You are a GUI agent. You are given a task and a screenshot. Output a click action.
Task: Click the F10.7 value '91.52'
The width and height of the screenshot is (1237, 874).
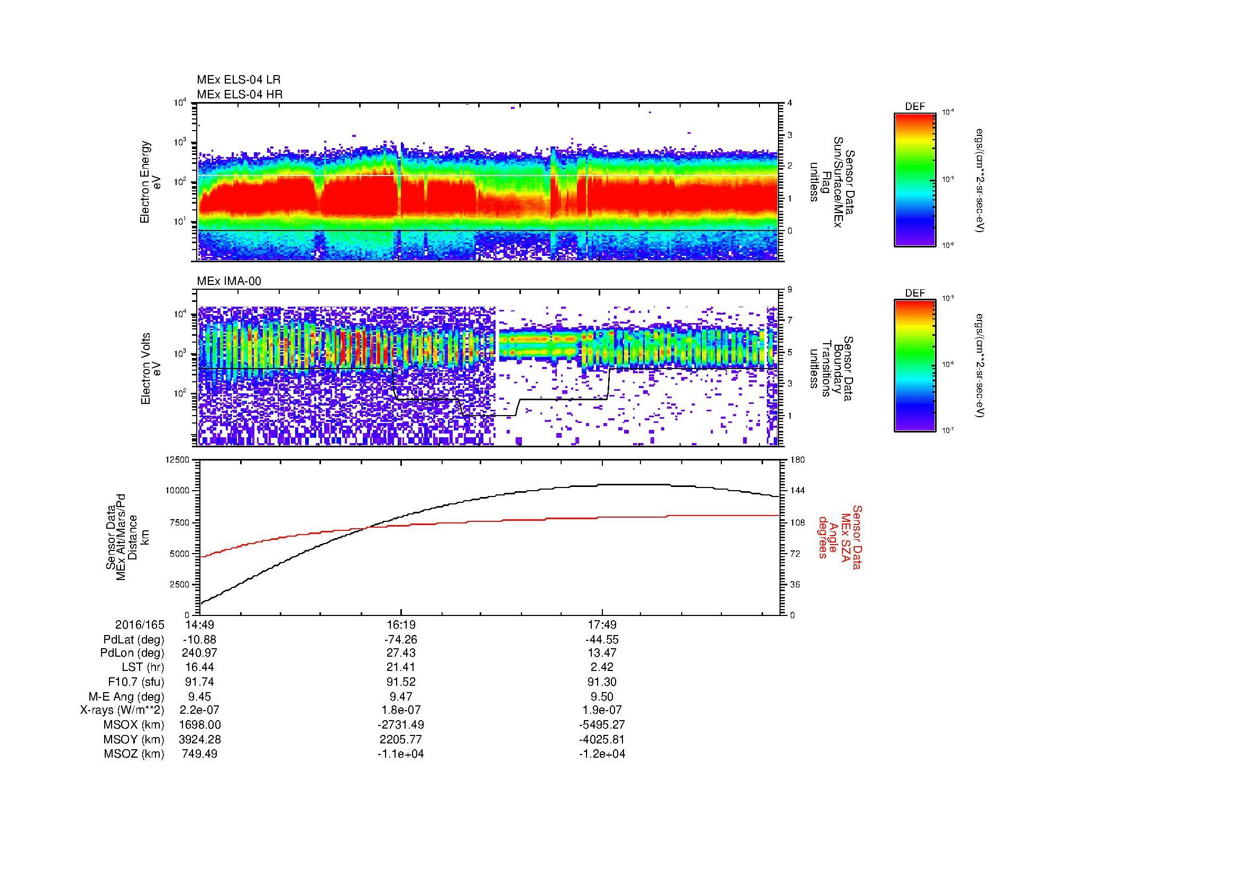[401, 682]
